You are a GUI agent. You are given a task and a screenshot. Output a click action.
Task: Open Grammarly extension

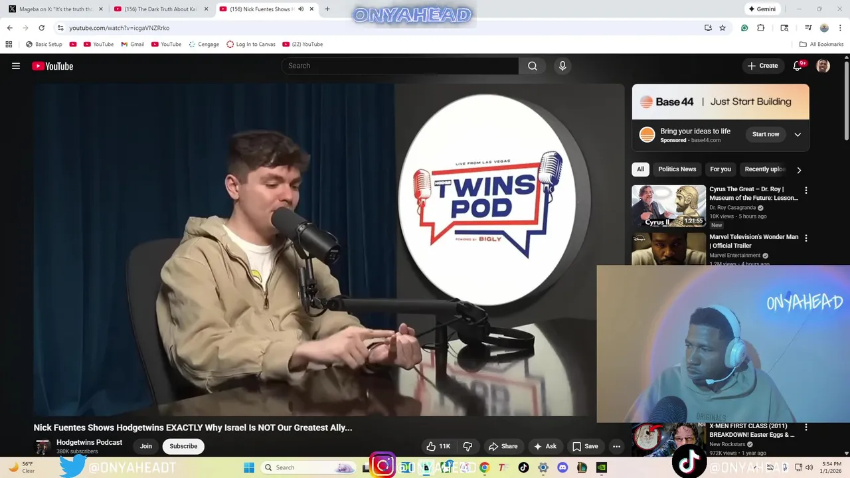click(x=744, y=28)
